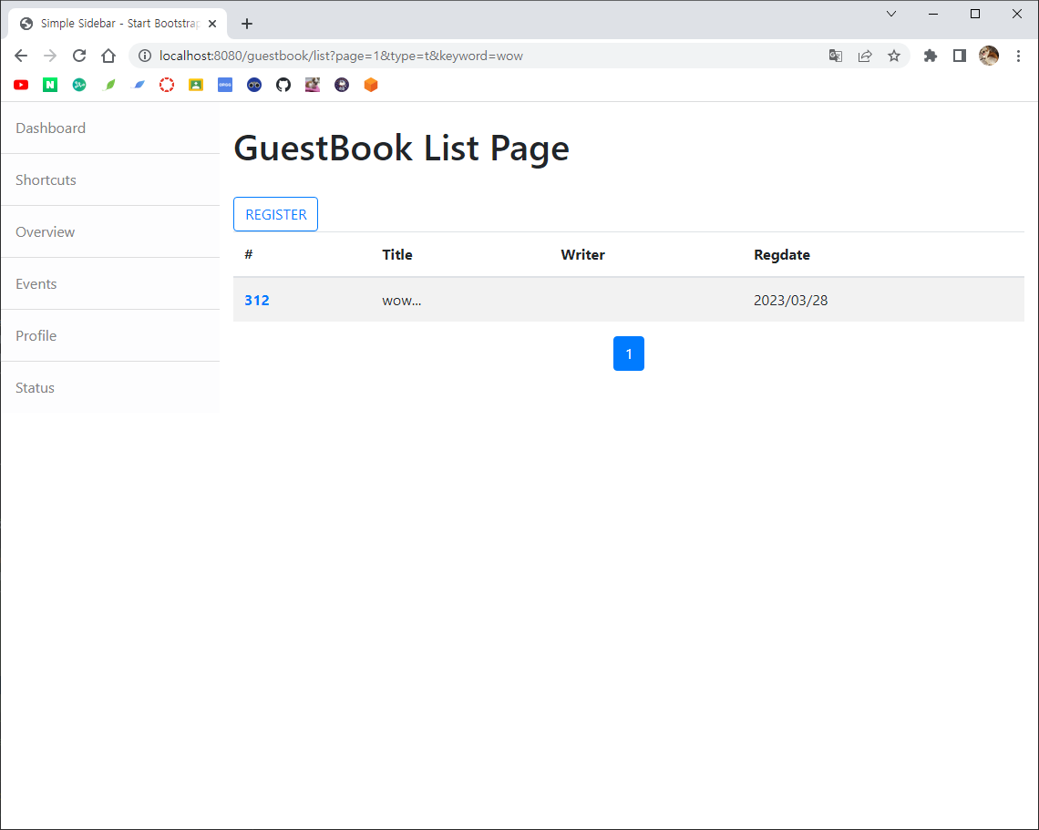
Task: Open the teal round bookmark icon
Action: point(79,85)
